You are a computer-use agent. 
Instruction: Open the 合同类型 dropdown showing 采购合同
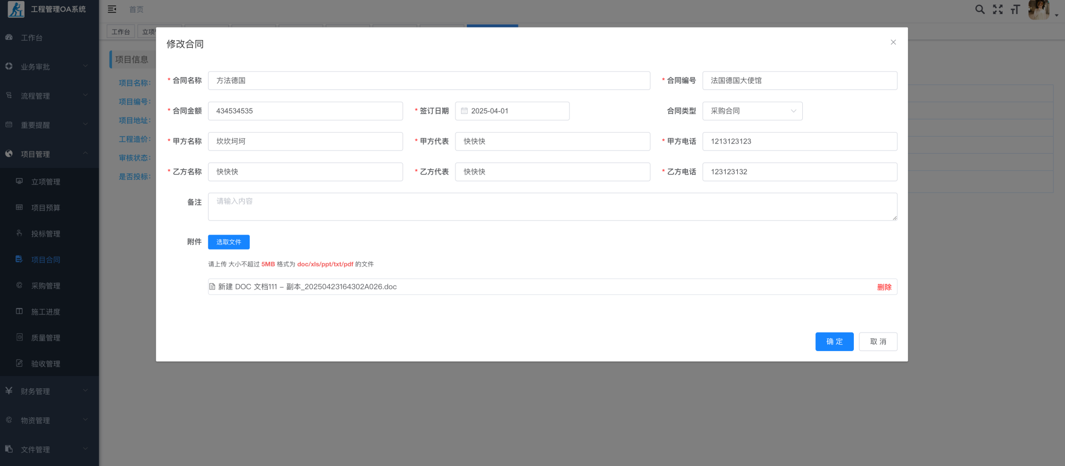click(752, 111)
